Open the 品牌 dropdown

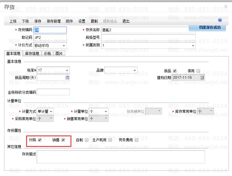(x=135, y=70)
